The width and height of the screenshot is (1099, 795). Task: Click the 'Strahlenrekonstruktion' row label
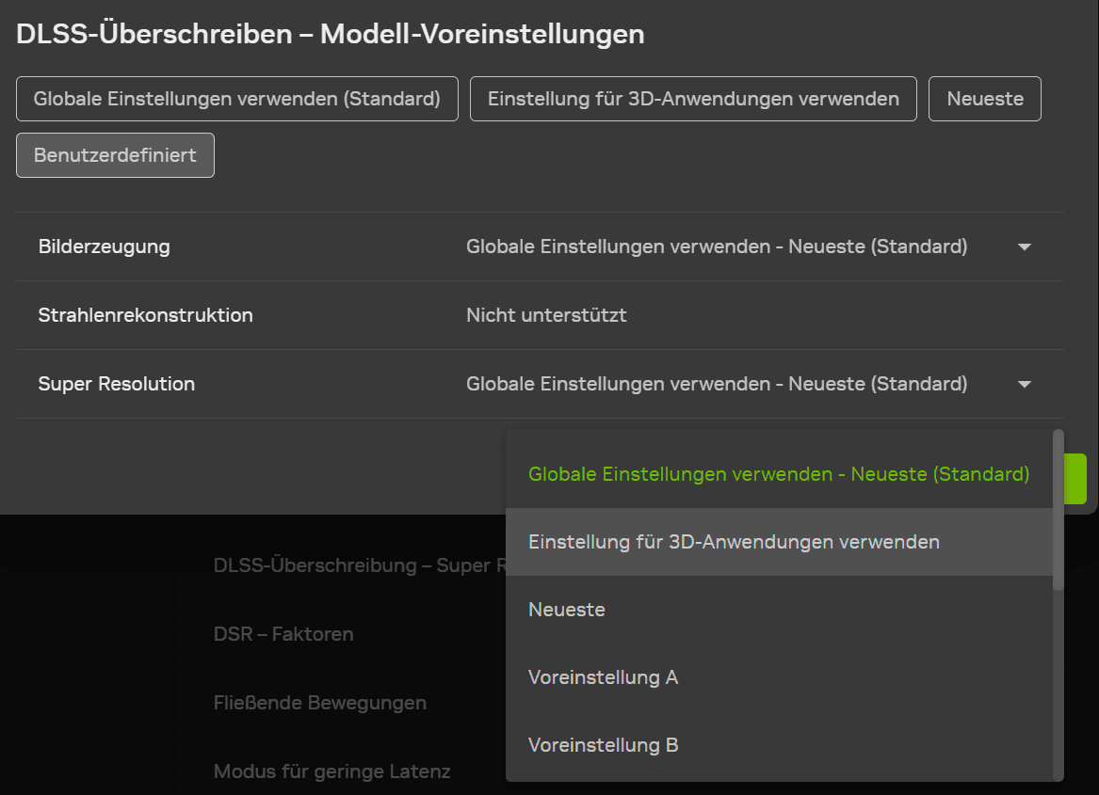[145, 315]
